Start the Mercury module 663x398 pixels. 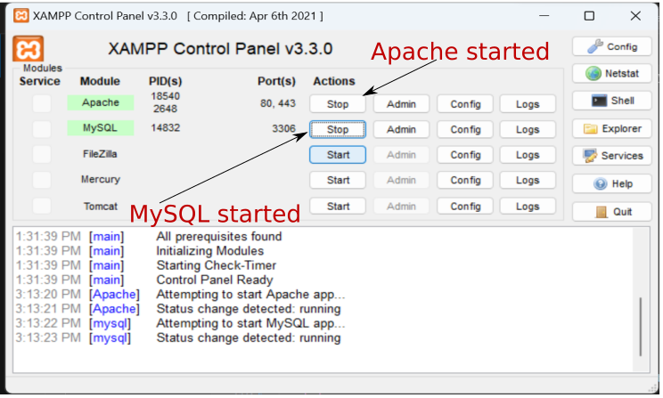coord(338,180)
